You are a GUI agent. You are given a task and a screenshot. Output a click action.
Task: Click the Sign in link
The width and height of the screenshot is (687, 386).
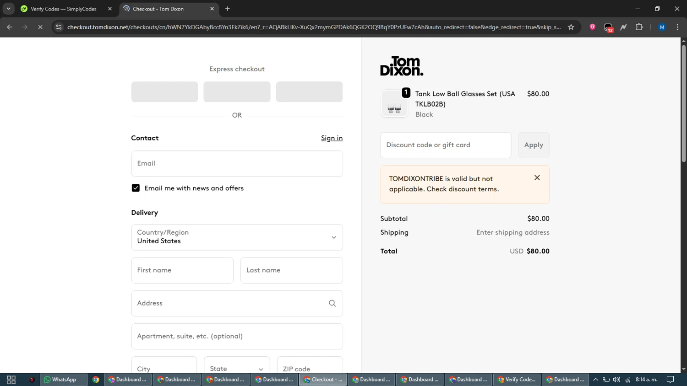pyautogui.click(x=332, y=138)
